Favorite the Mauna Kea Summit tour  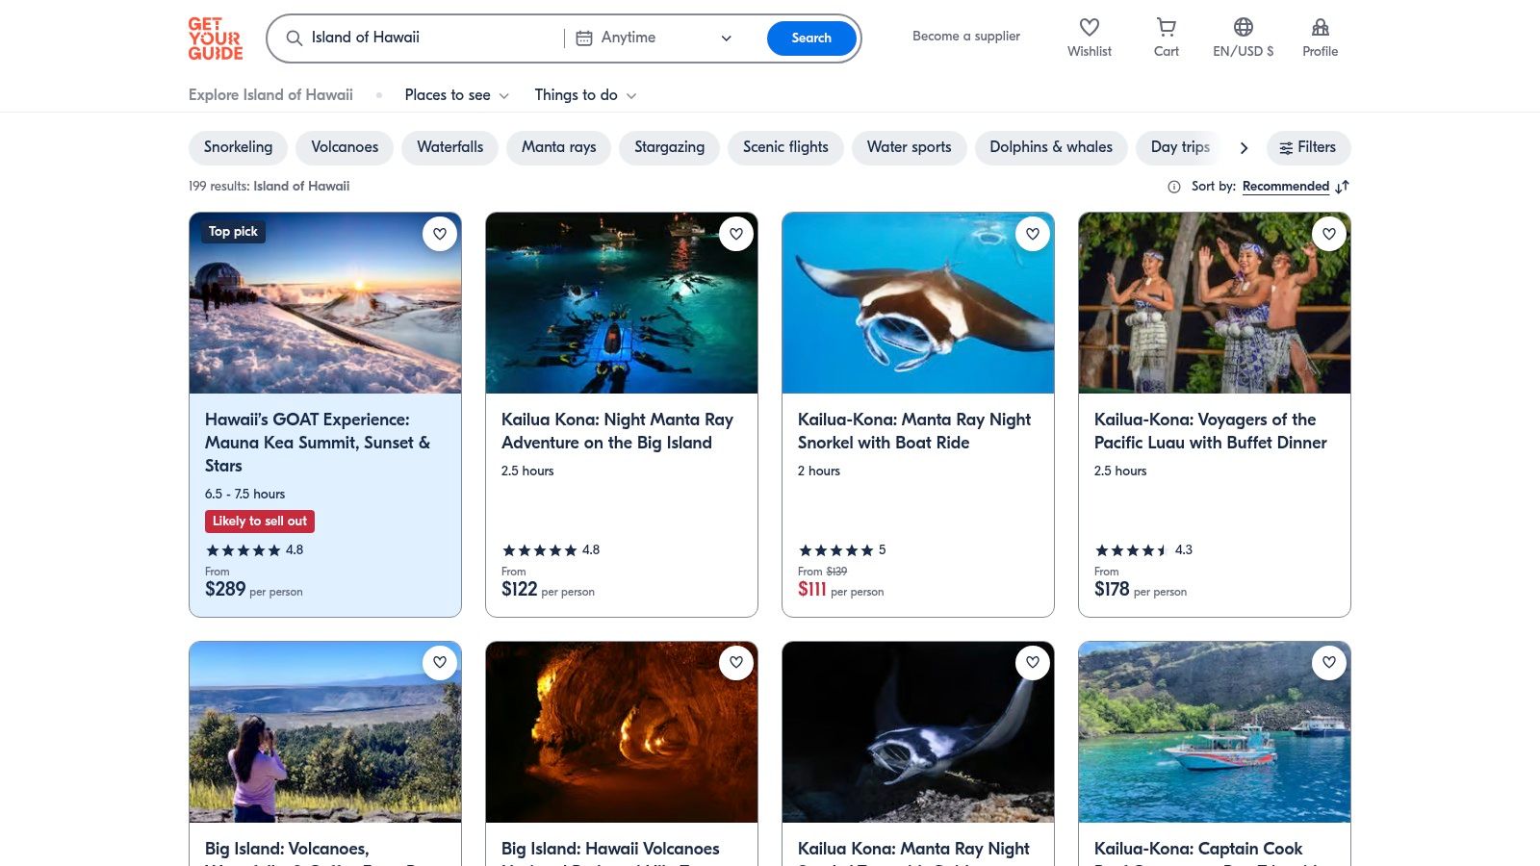440,234
